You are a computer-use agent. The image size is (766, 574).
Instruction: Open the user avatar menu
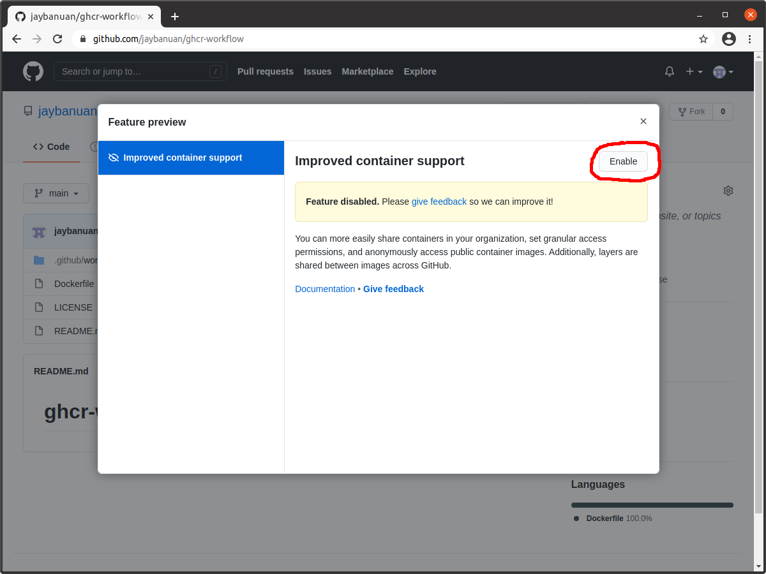[723, 72]
